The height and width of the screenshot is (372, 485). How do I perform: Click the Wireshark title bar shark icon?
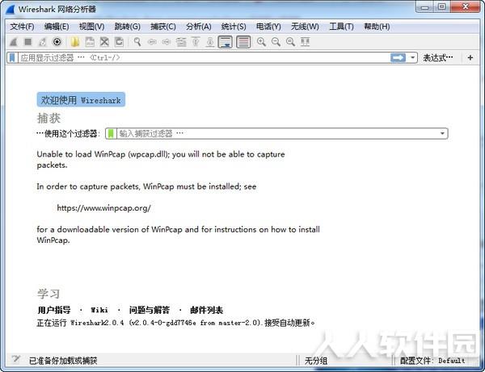click(x=11, y=9)
